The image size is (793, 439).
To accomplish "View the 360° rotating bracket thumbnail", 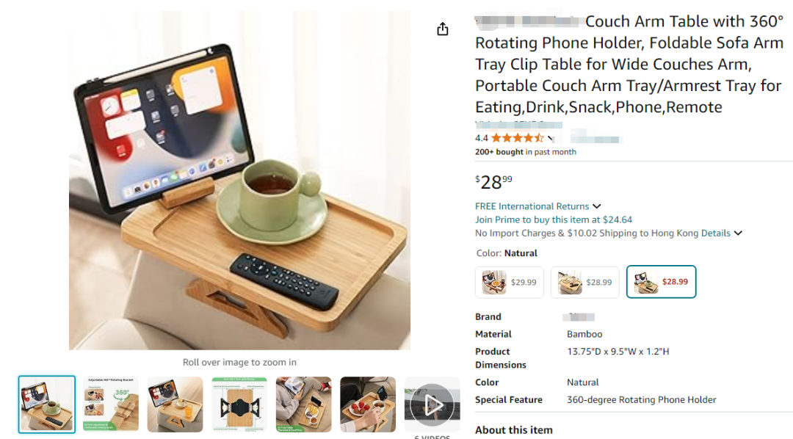I will [111, 404].
